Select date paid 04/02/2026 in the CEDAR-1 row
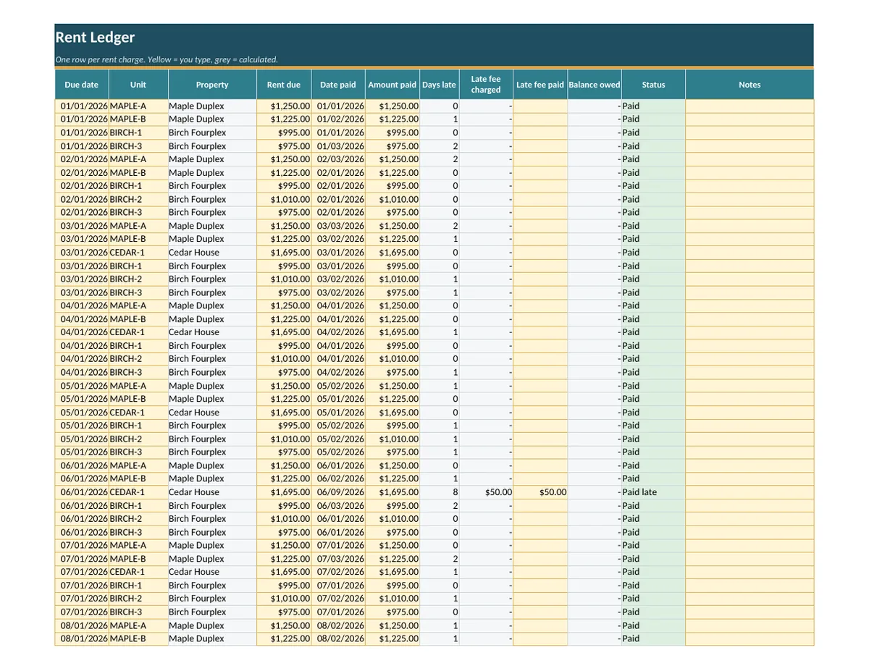This screenshot has width=869, height=671. click(x=338, y=332)
